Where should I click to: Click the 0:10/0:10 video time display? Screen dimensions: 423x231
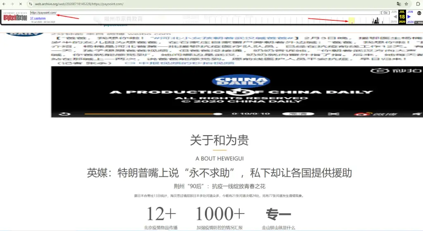251,114
